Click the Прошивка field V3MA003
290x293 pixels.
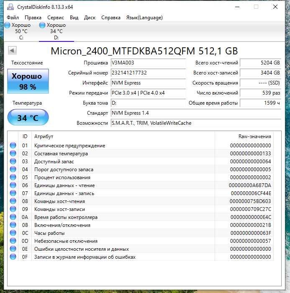point(149,63)
